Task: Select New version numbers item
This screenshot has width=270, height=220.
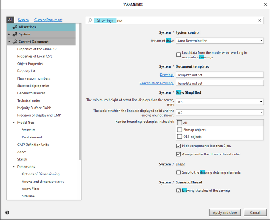Action: (34, 78)
